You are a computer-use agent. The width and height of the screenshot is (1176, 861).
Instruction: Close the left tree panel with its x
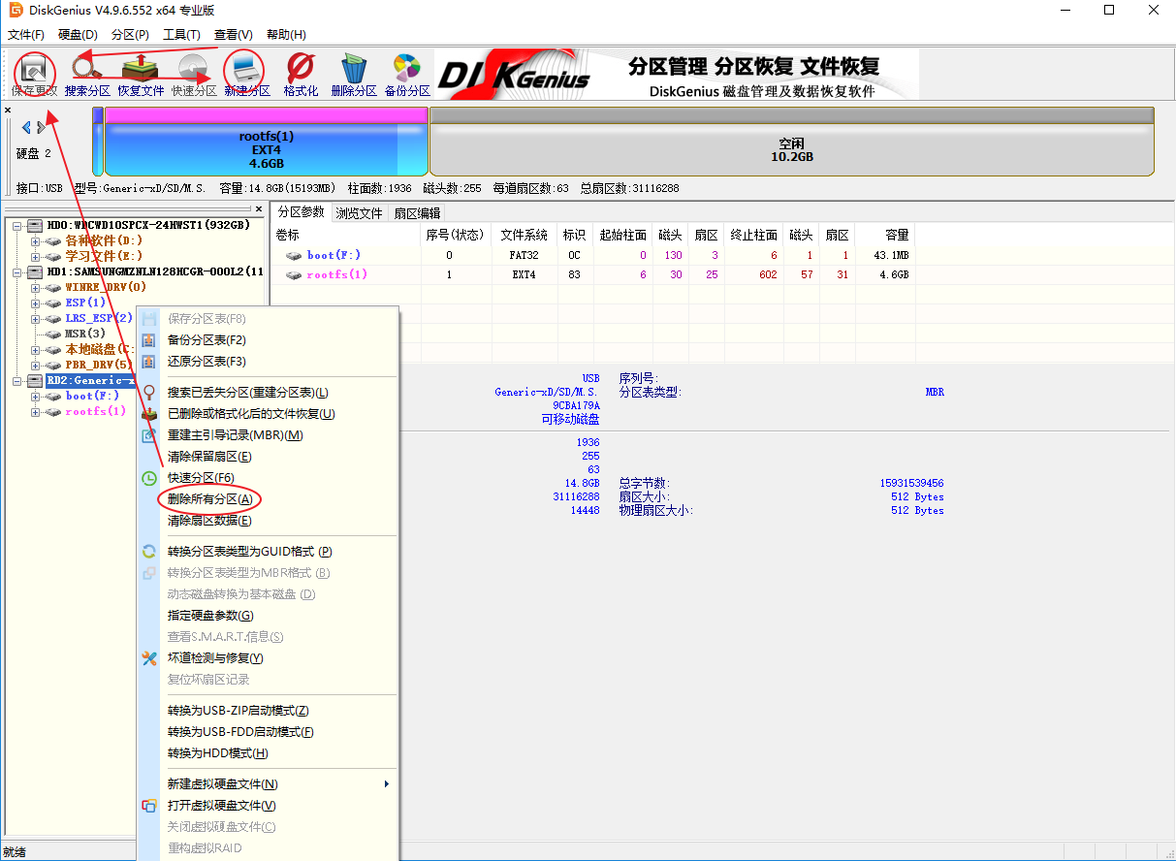click(259, 208)
